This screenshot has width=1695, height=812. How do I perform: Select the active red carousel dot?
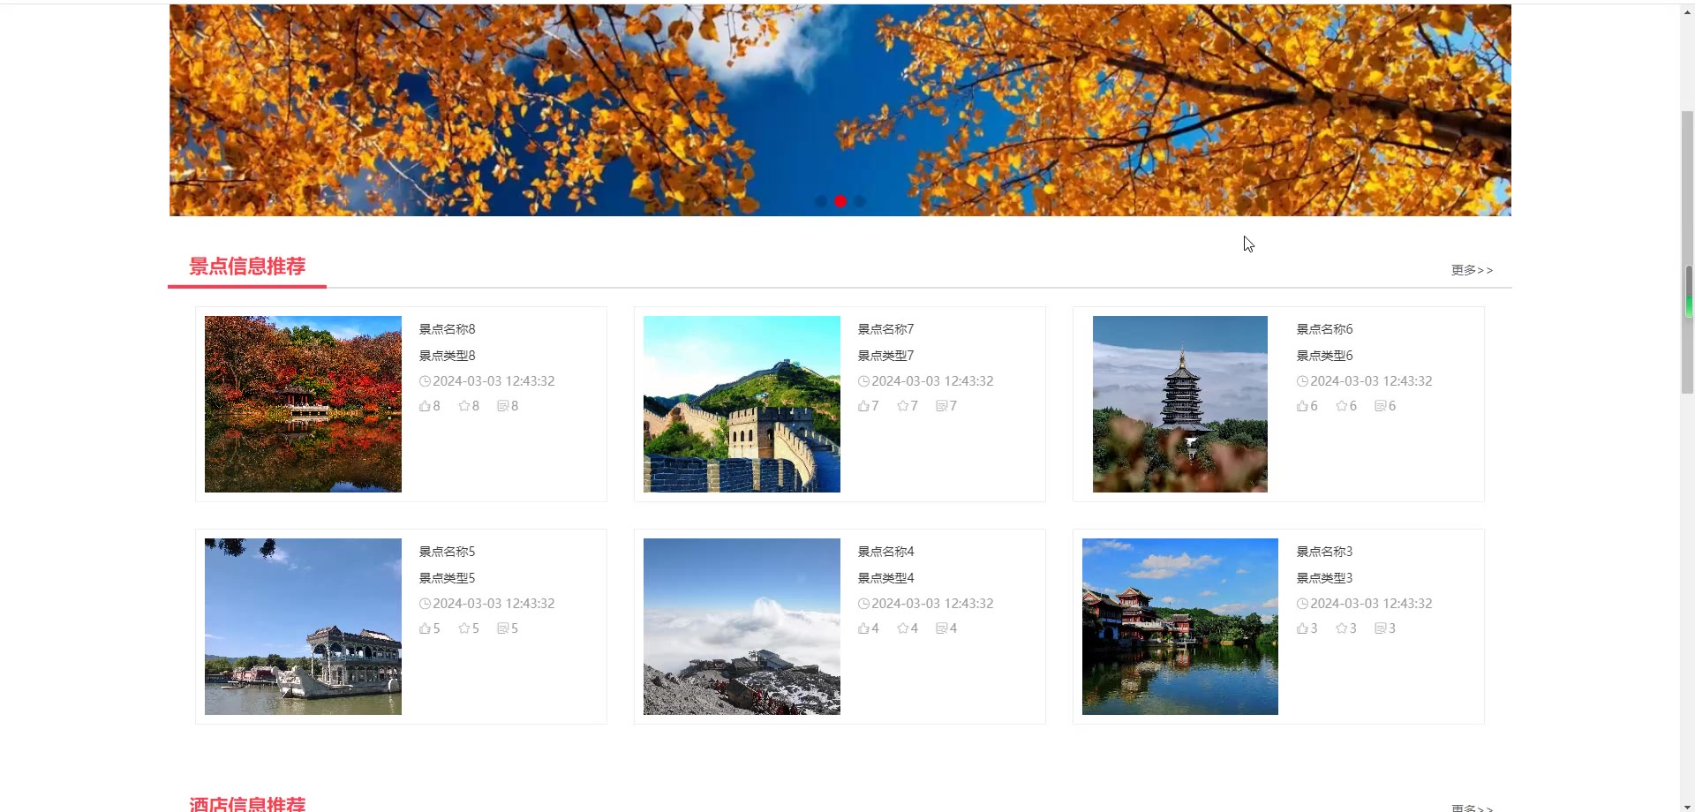(x=840, y=201)
